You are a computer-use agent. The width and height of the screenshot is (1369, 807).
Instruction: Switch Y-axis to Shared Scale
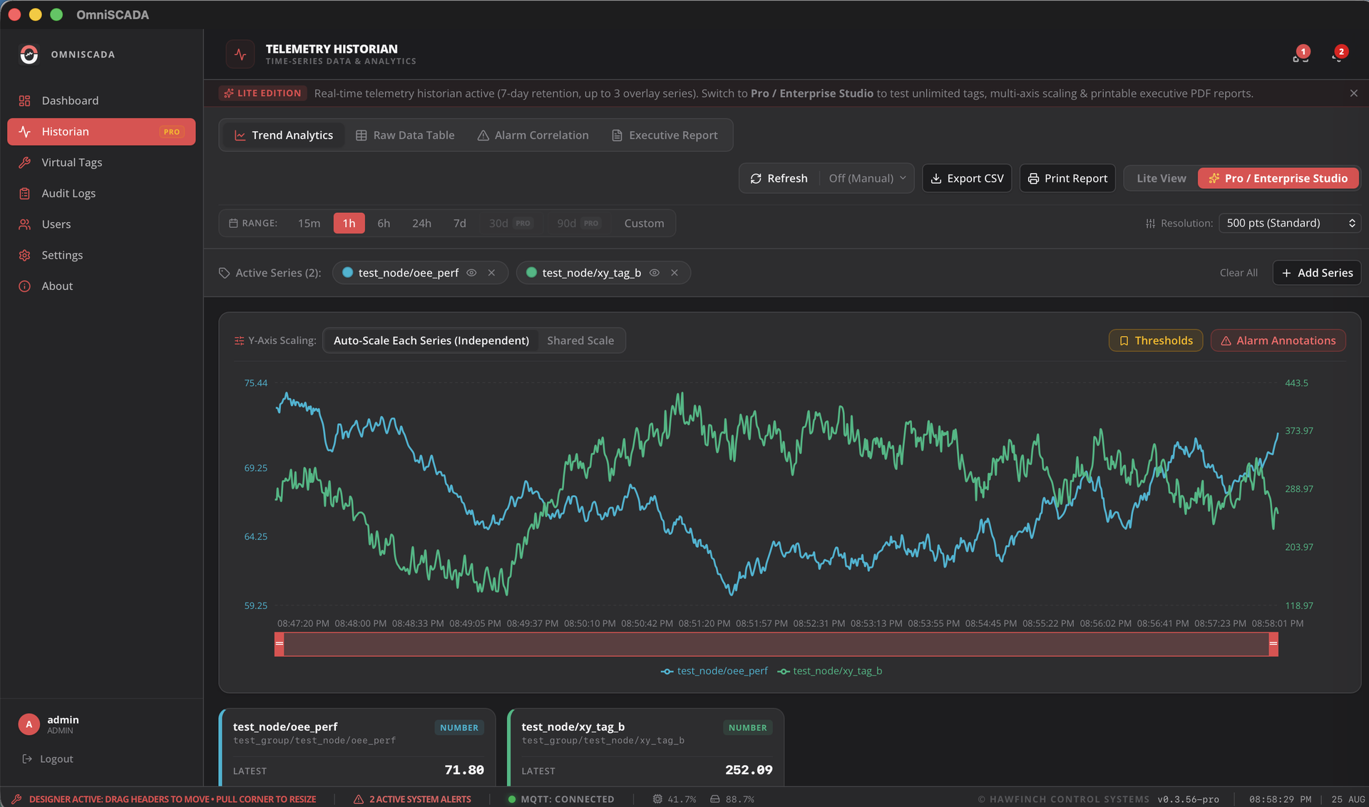580,340
